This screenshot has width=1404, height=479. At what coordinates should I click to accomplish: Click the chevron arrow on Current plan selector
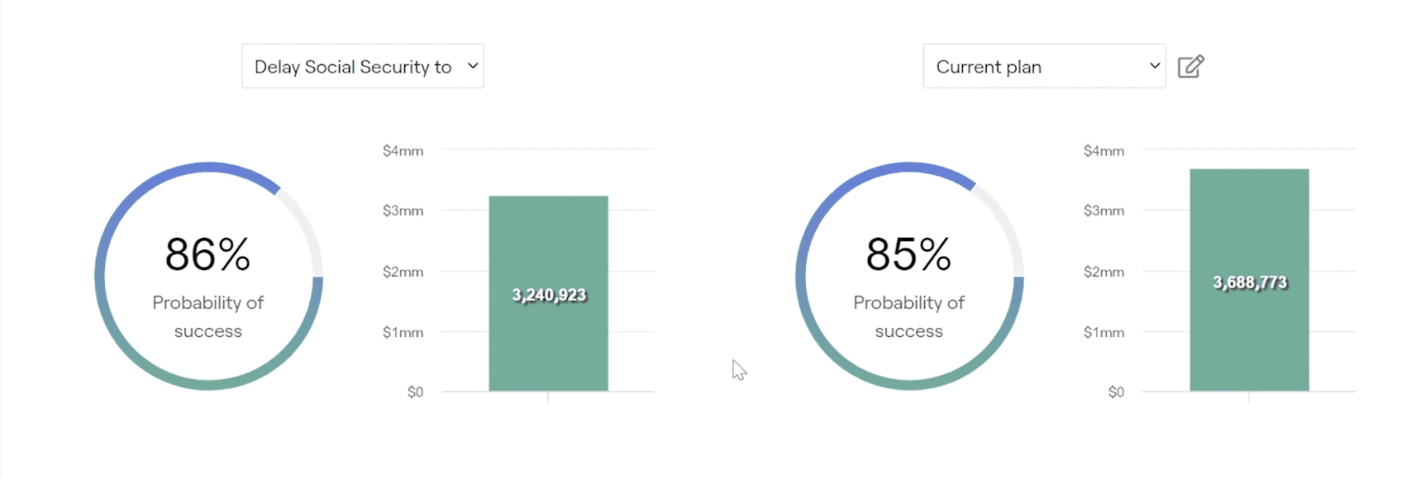tap(1155, 66)
